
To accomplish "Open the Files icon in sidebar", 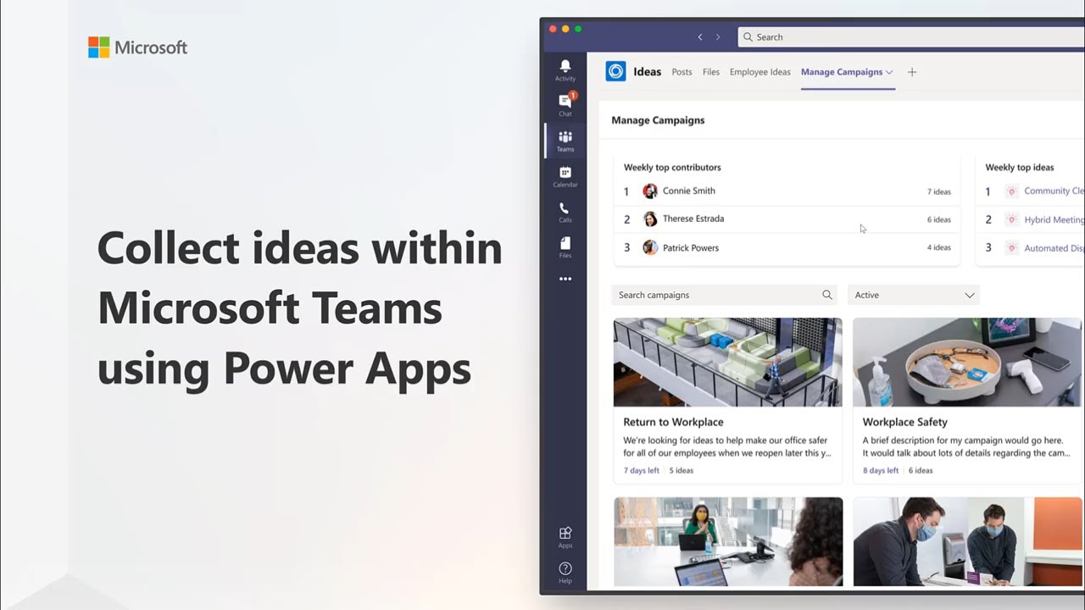I will click(x=565, y=243).
